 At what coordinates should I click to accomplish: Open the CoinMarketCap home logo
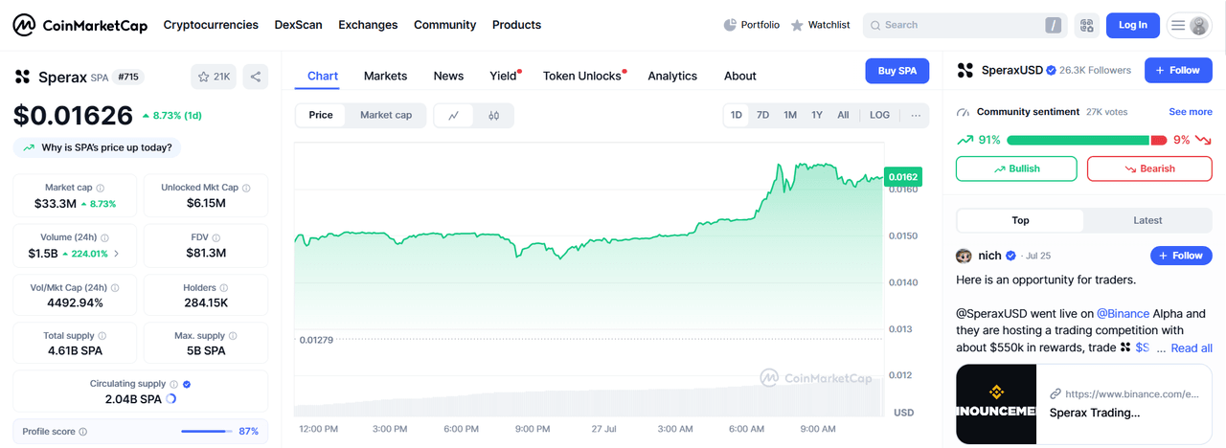point(79,25)
